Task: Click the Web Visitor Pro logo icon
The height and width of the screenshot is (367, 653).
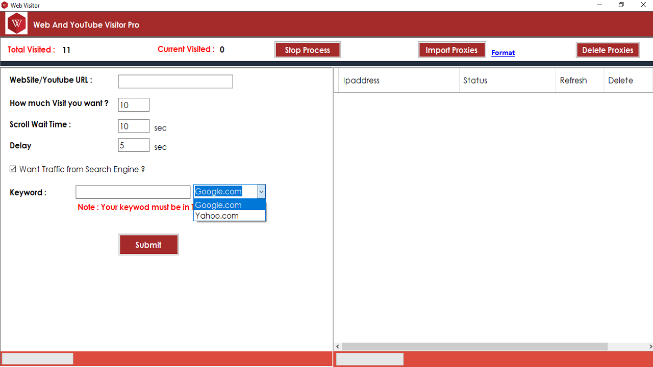Action: pos(17,23)
